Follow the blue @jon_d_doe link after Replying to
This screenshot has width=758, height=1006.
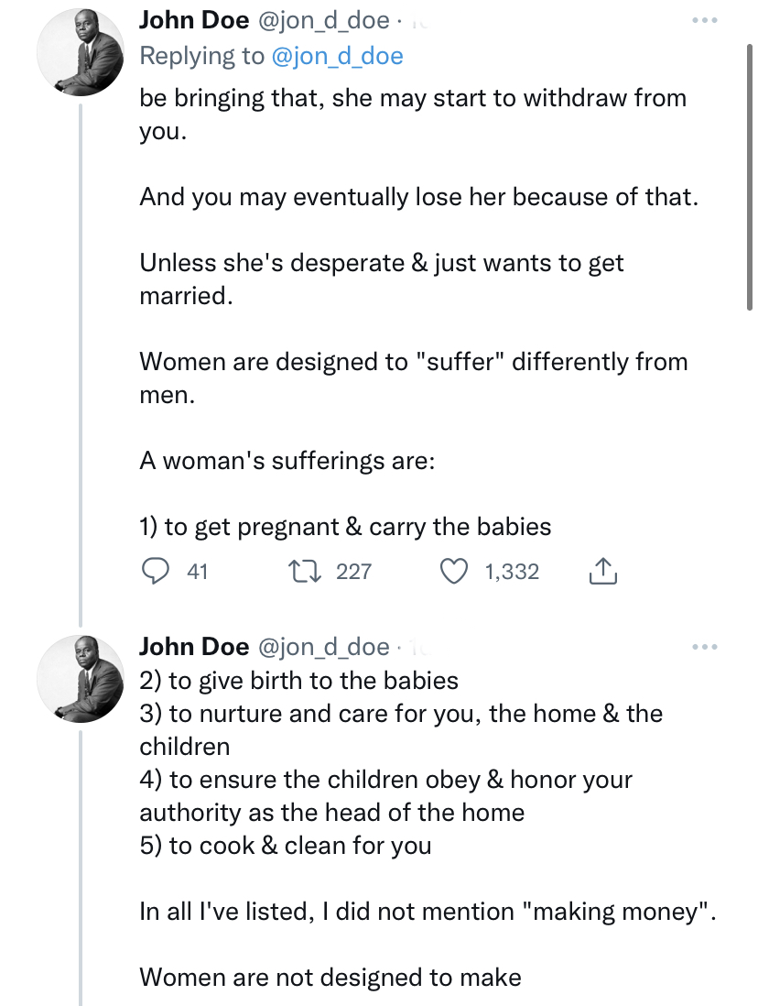(x=337, y=56)
